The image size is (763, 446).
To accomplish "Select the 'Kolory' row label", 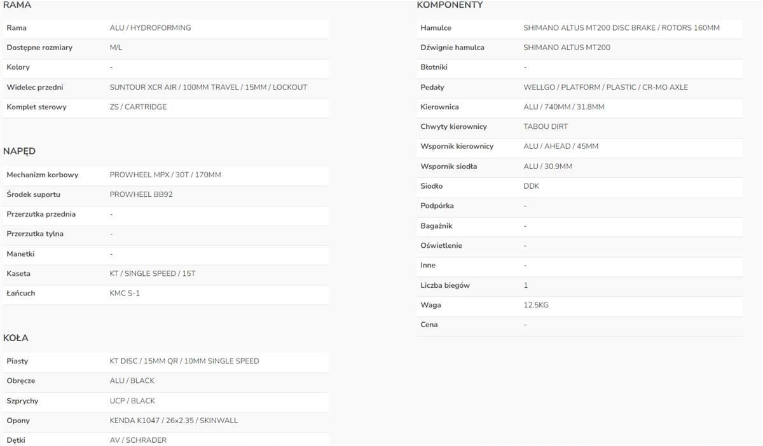I will pos(18,67).
